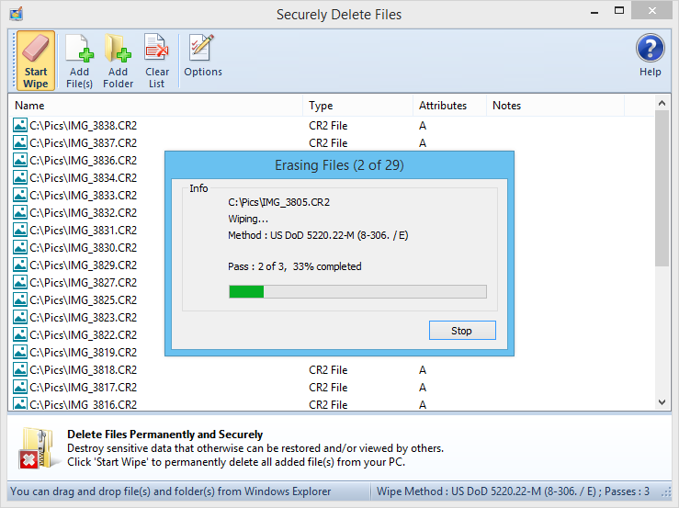Viewport: 679px width, 508px height.
Task: Sort the list by the Name column header
Action: coord(155,106)
